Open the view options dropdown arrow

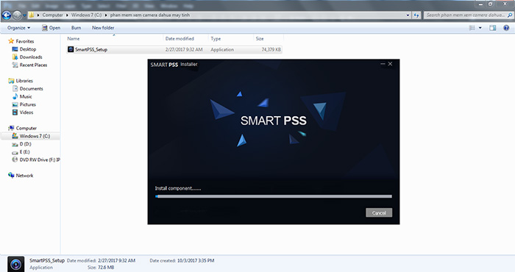[x=480, y=28]
